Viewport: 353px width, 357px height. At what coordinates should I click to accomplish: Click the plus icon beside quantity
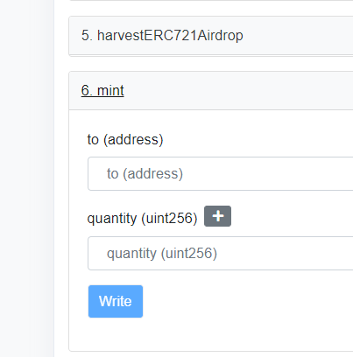(217, 216)
